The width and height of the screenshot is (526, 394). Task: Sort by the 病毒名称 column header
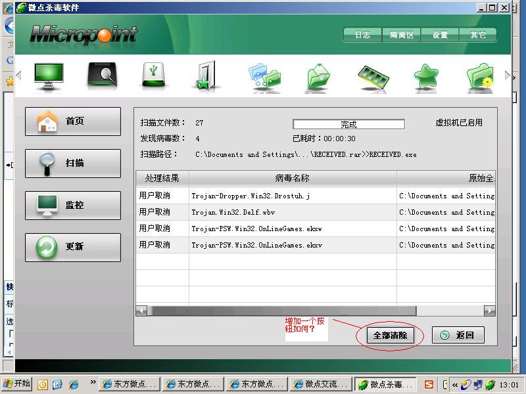tap(293, 178)
